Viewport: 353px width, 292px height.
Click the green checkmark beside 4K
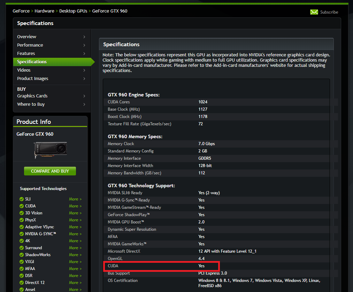(22, 241)
